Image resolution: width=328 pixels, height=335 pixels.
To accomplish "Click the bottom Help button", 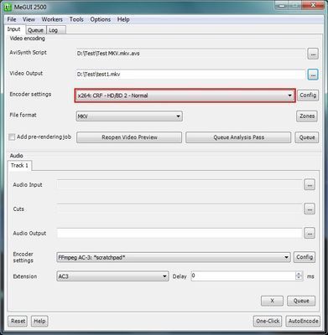I will point(39,321).
